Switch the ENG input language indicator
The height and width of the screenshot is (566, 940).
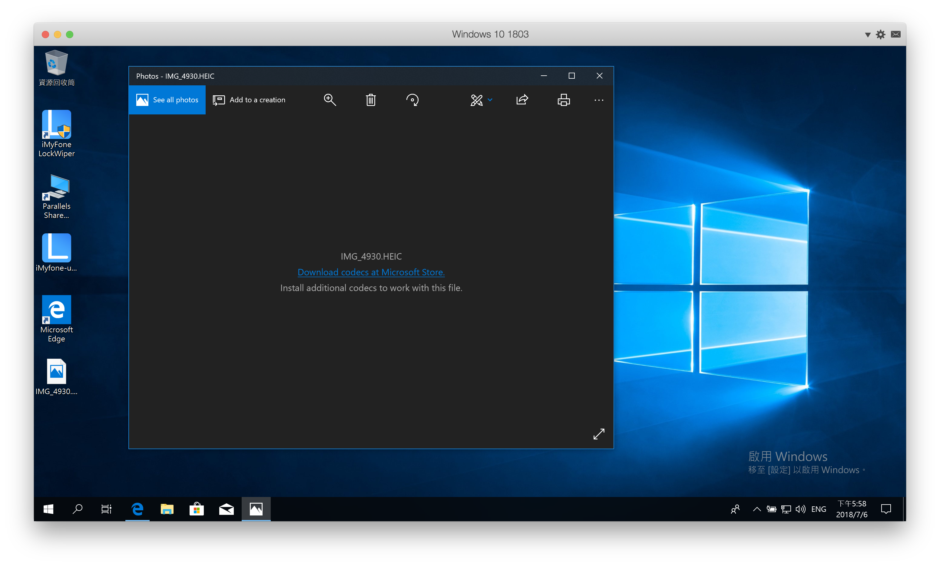(x=819, y=509)
